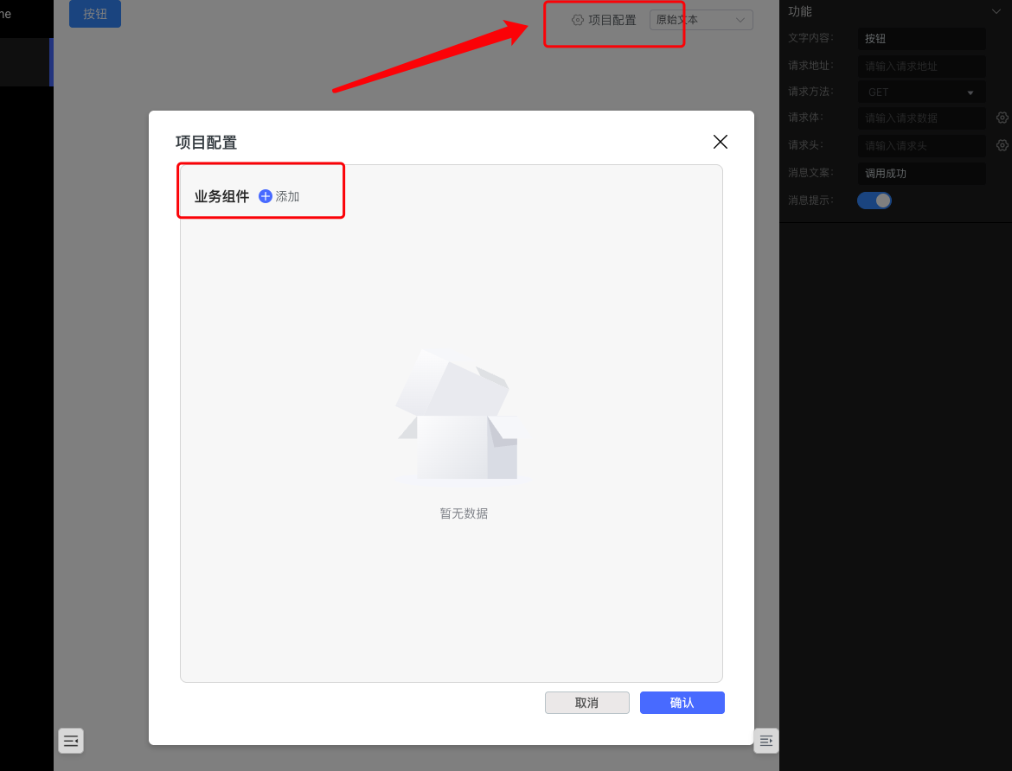
Task: Select the blue 按钮 component on canvas
Action: (95, 14)
